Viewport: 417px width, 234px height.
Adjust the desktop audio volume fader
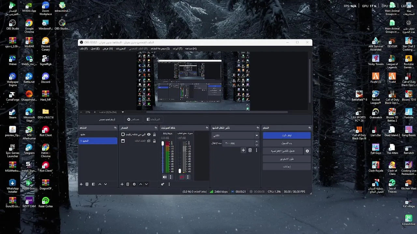tap(180, 171)
